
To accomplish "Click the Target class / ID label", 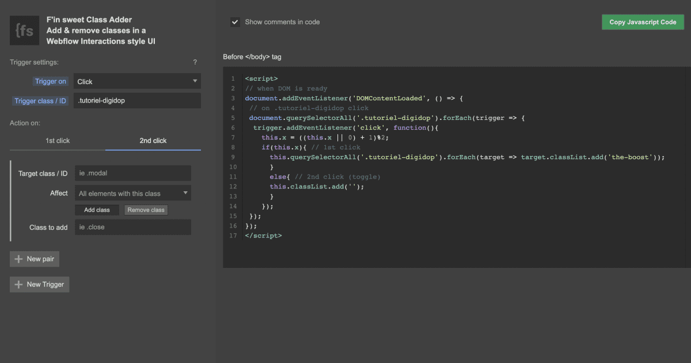I will [x=43, y=173].
